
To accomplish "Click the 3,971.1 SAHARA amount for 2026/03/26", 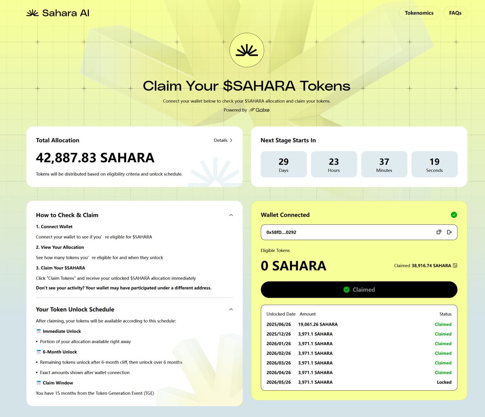I will (x=315, y=363).
